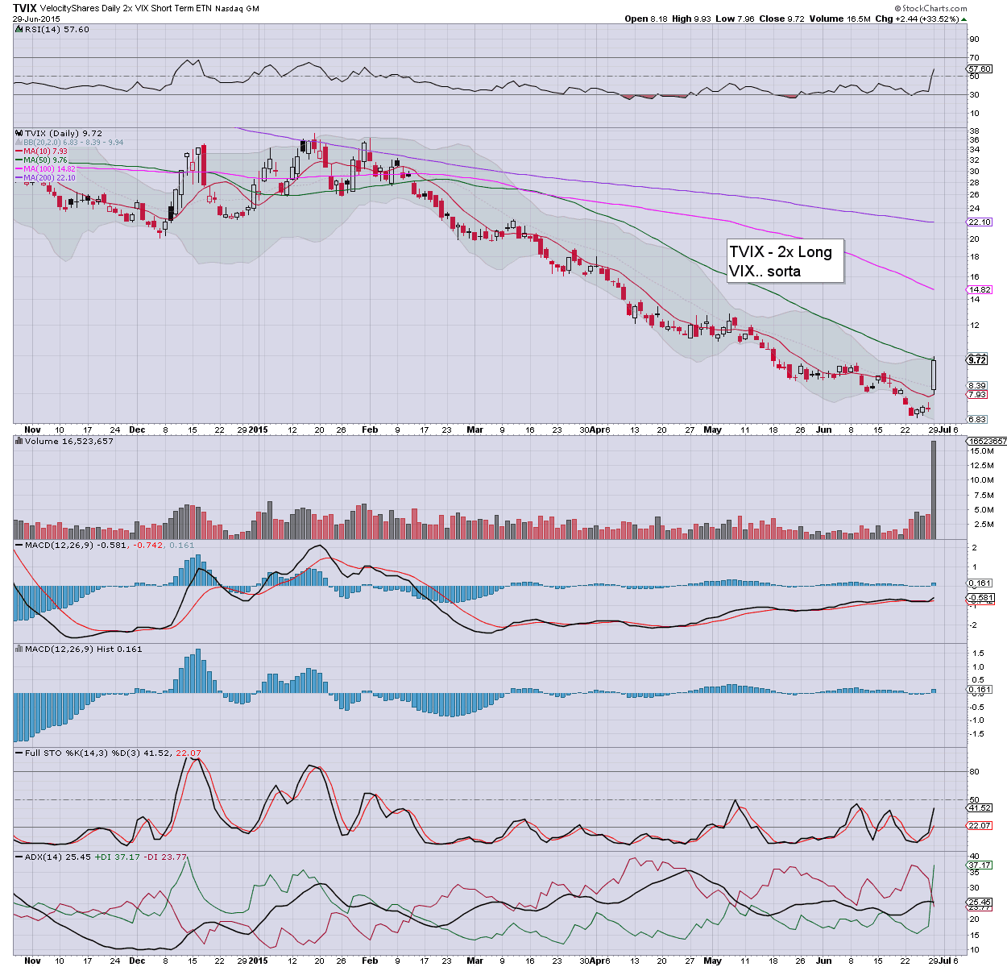Click the RSI(14) indicator legend icon
The image size is (1007, 967).
tap(19, 29)
